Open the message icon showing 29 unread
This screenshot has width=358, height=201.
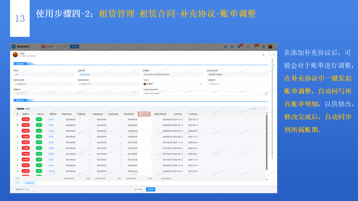[239, 47]
